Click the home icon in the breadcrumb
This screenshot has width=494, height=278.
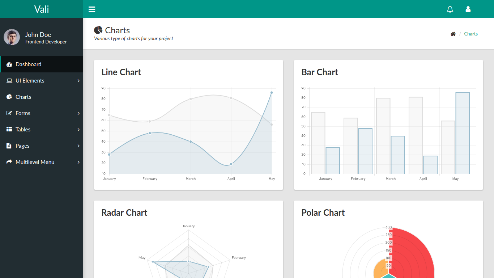coord(453,34)
